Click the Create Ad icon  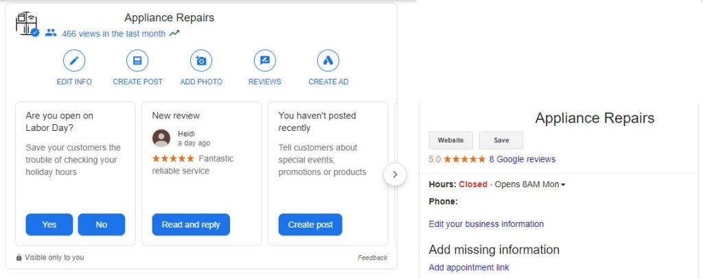(328, 61)
